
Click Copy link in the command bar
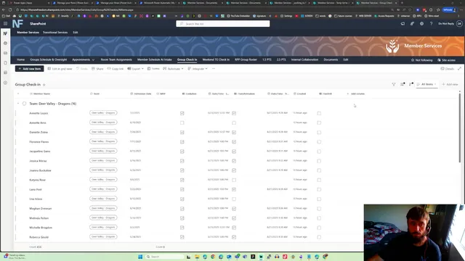tap(116, 69)
